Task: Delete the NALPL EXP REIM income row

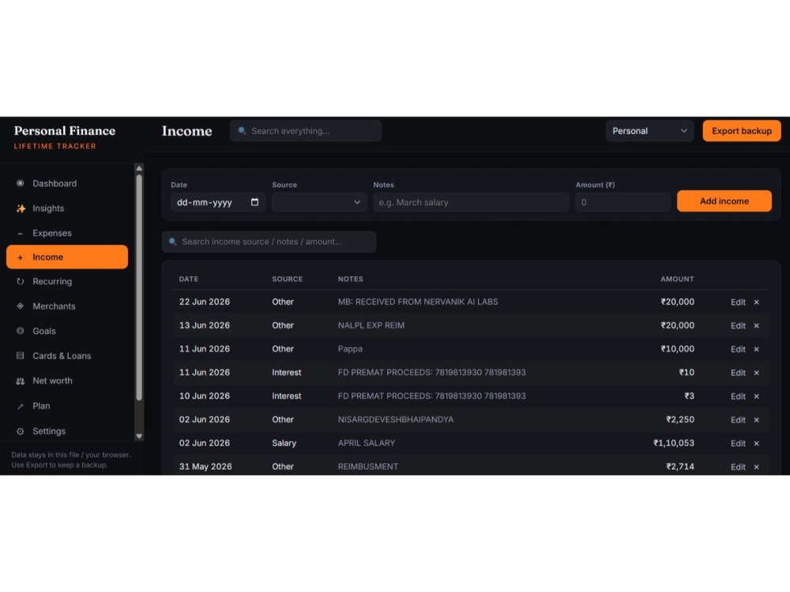Action: 756,326
